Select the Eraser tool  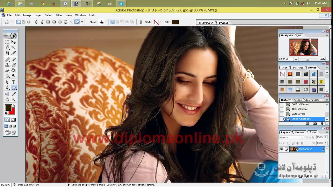8,70
